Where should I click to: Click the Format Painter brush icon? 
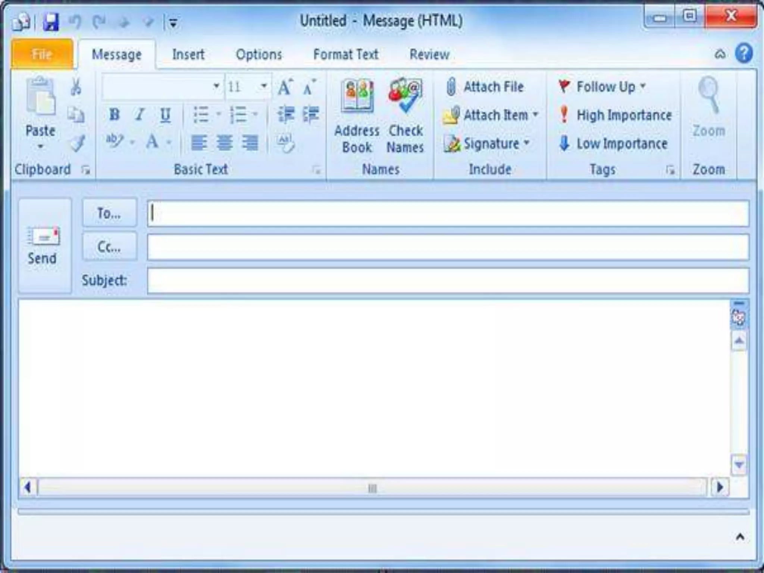(78, 144)
